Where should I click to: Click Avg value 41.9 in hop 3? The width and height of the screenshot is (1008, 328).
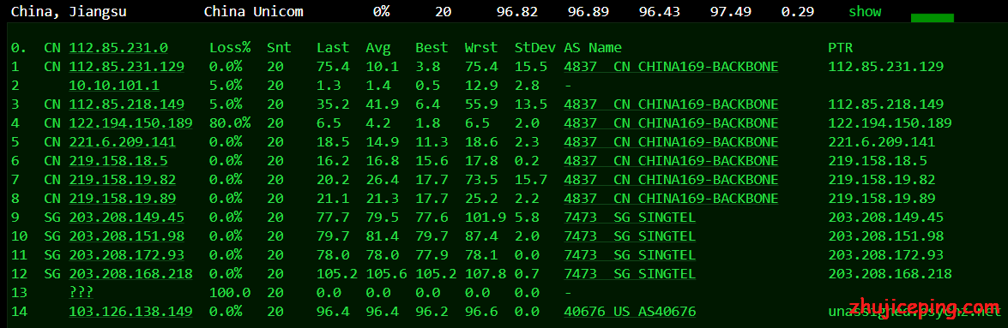[x=383, y=104]
